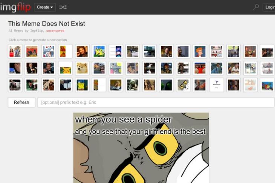Select the Distracted Boyfriend meme thumbnail

[x=15, y=51]
